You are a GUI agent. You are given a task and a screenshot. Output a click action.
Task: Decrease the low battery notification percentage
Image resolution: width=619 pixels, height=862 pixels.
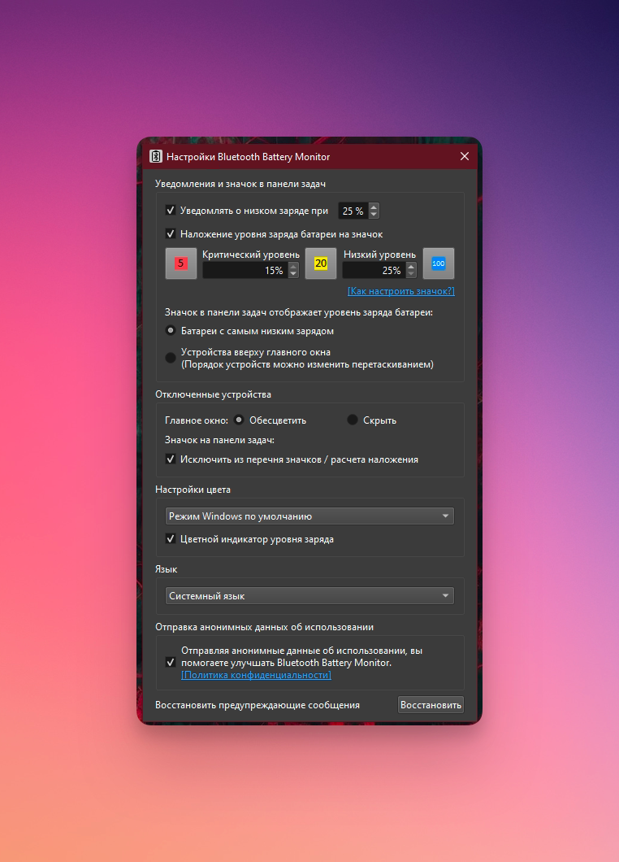374,215
